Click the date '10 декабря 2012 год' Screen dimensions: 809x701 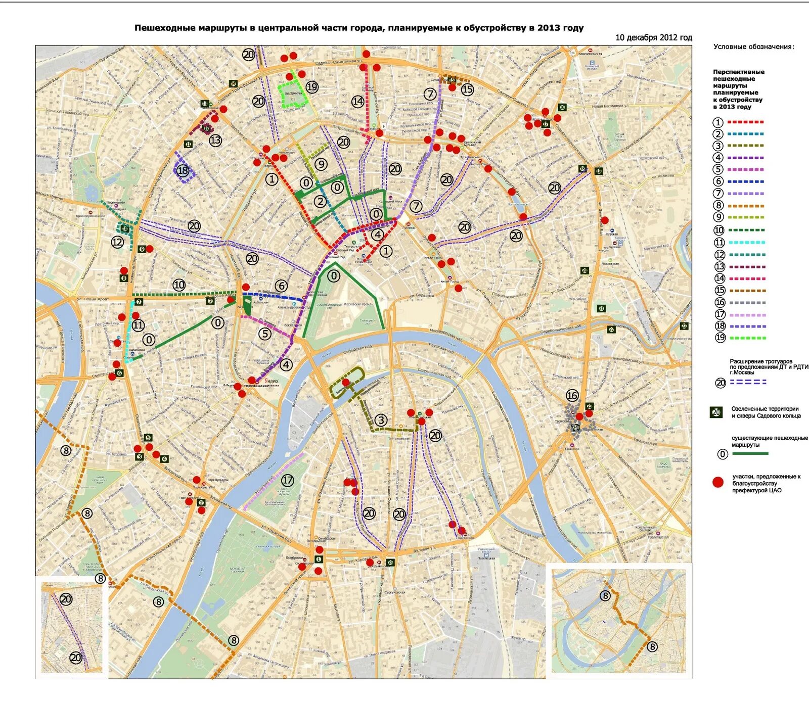point(654,38)
